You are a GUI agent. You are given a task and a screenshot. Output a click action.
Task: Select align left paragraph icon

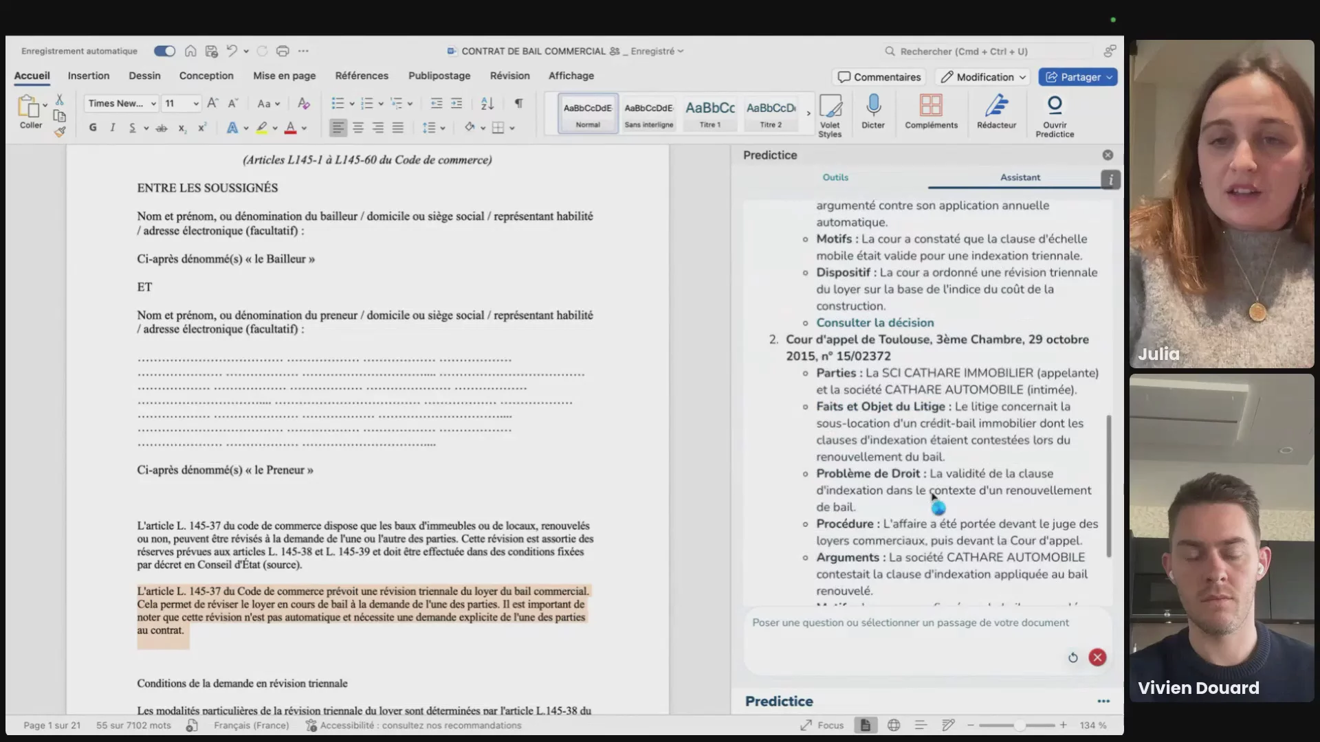(x=338, y=128)
